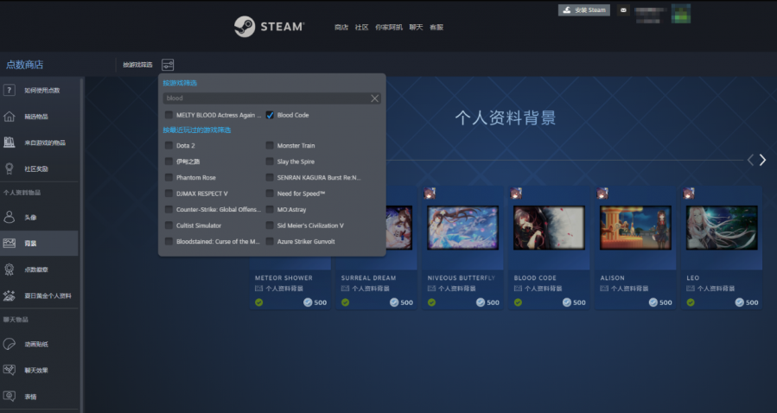Click points coin icon on SURREAL DREAM card
777x413 pixels.
[x=394, y=302]
